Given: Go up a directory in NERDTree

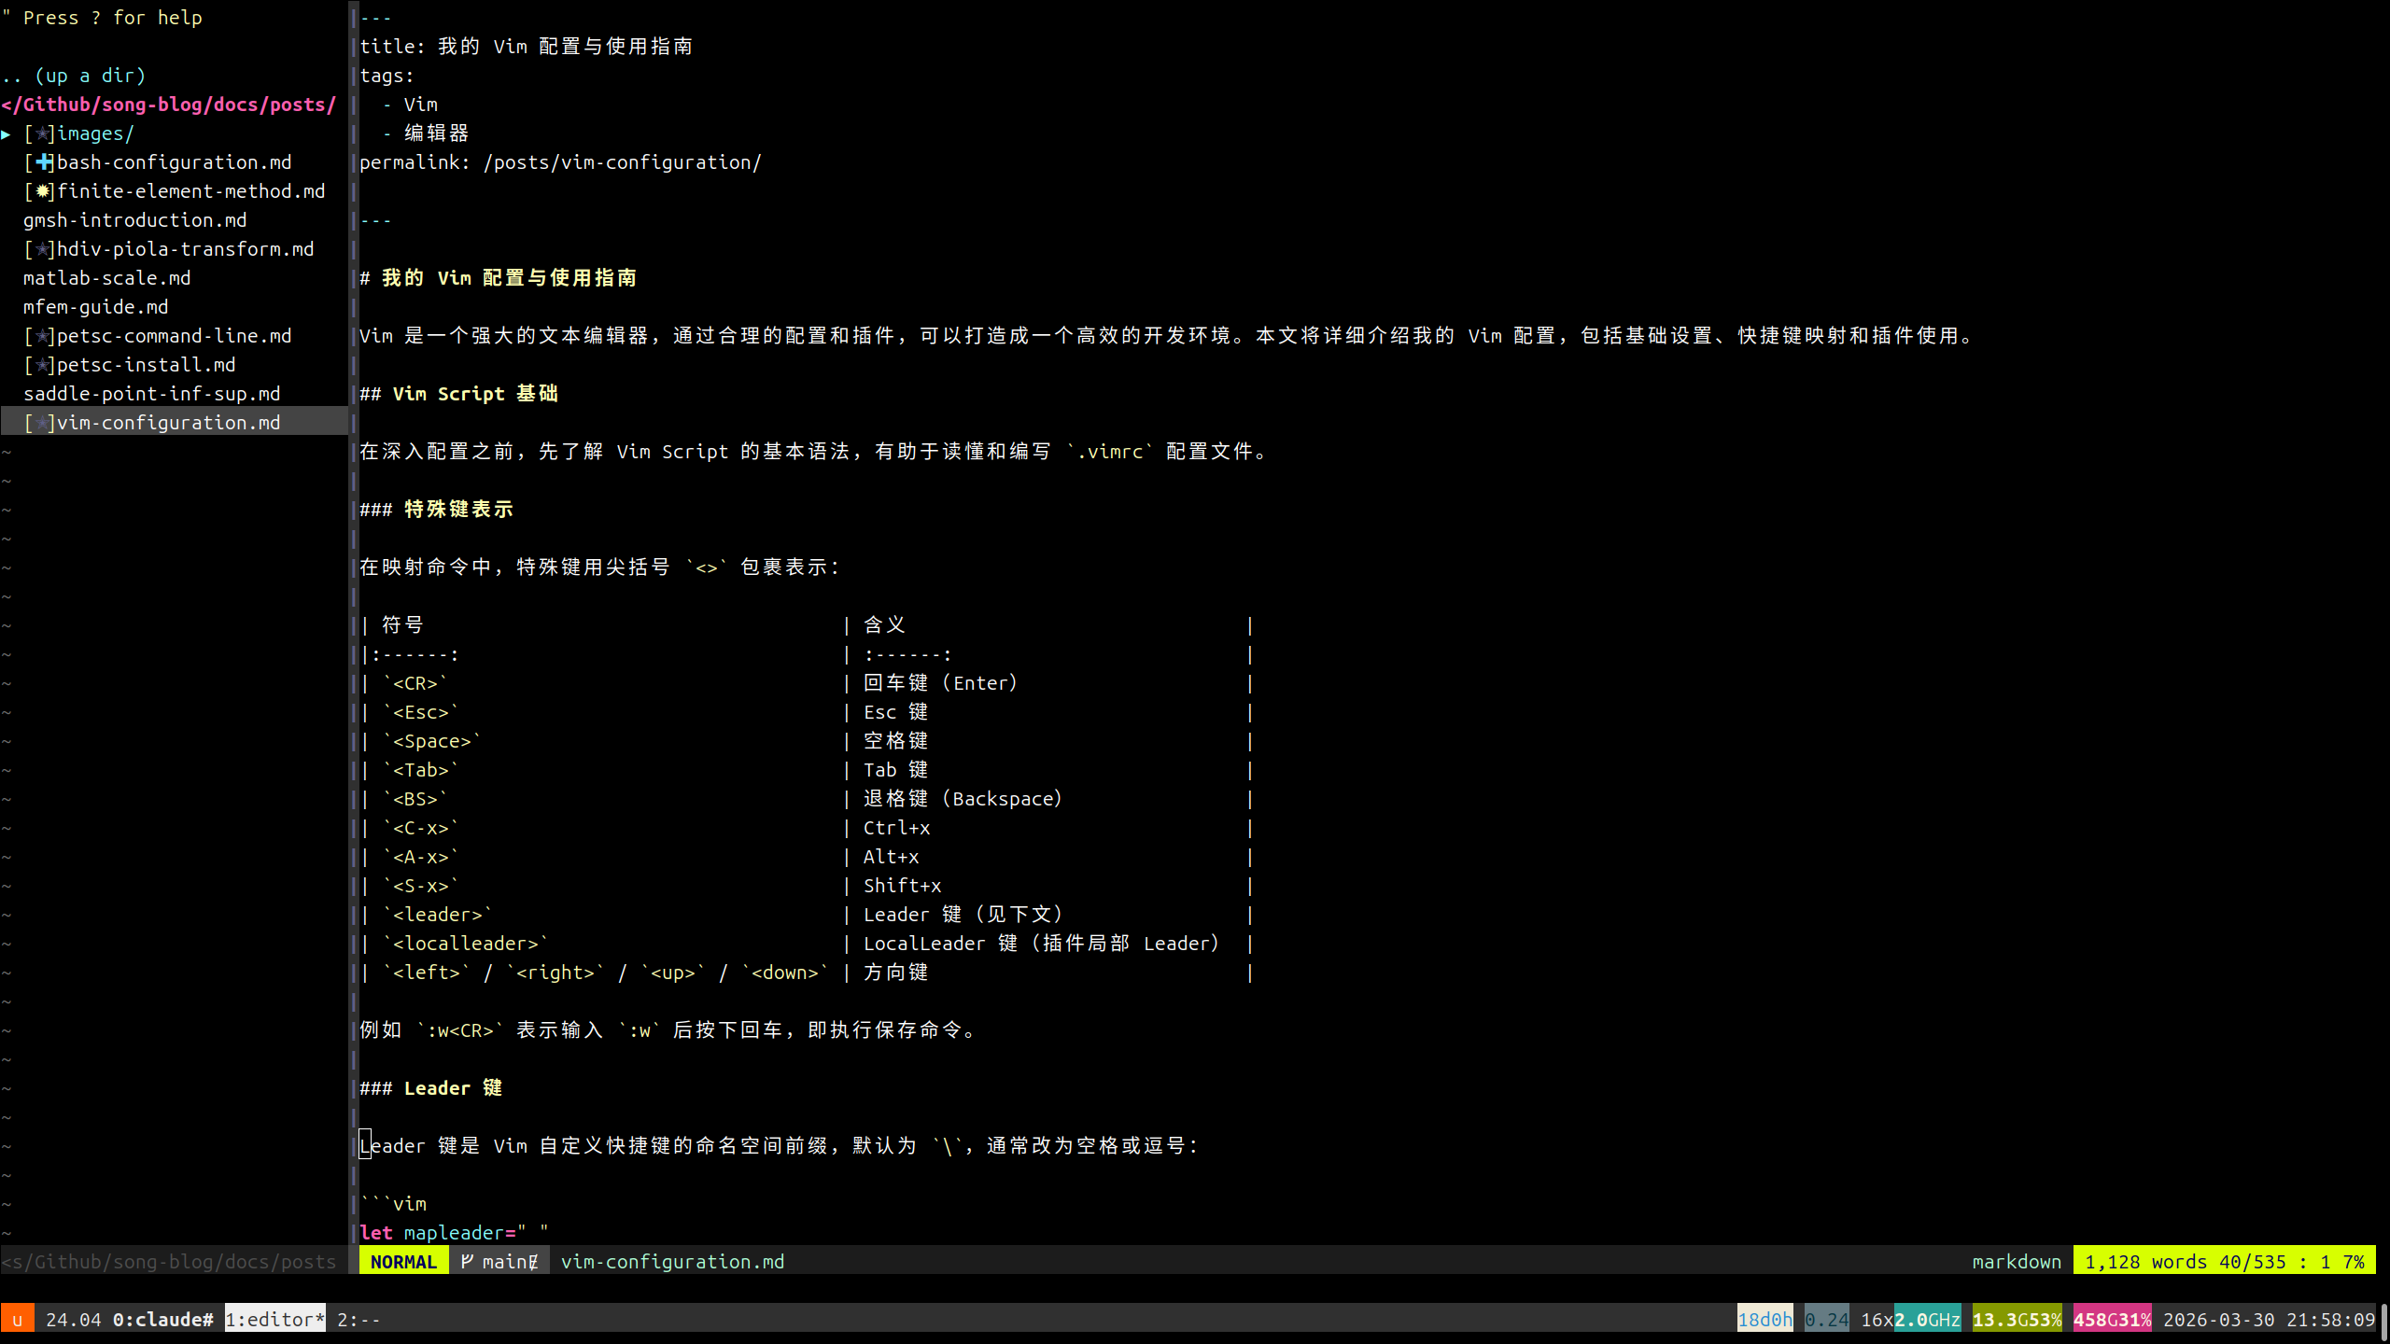Looking at the screenshot, I should click(75, 76).
